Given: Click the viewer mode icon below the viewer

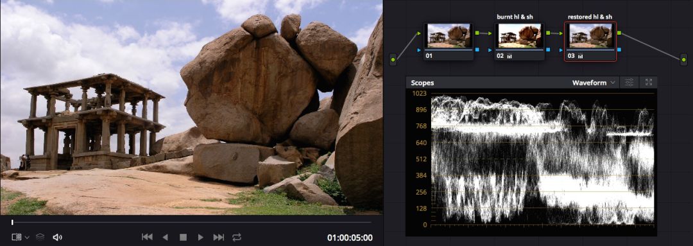Looking at the screenshot, I should 16,237.
